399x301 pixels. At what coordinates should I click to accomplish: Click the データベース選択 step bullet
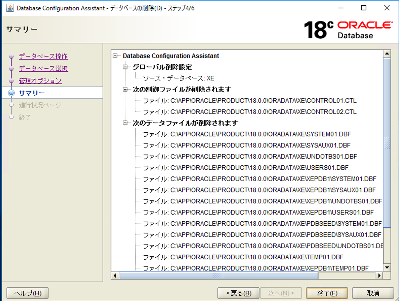11,68
